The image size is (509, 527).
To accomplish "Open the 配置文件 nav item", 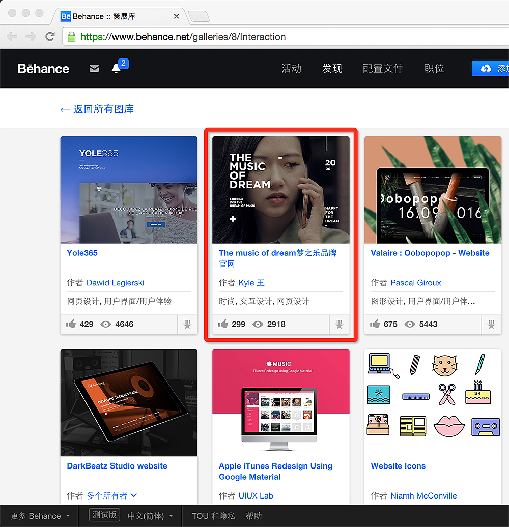I will point(383,68).
